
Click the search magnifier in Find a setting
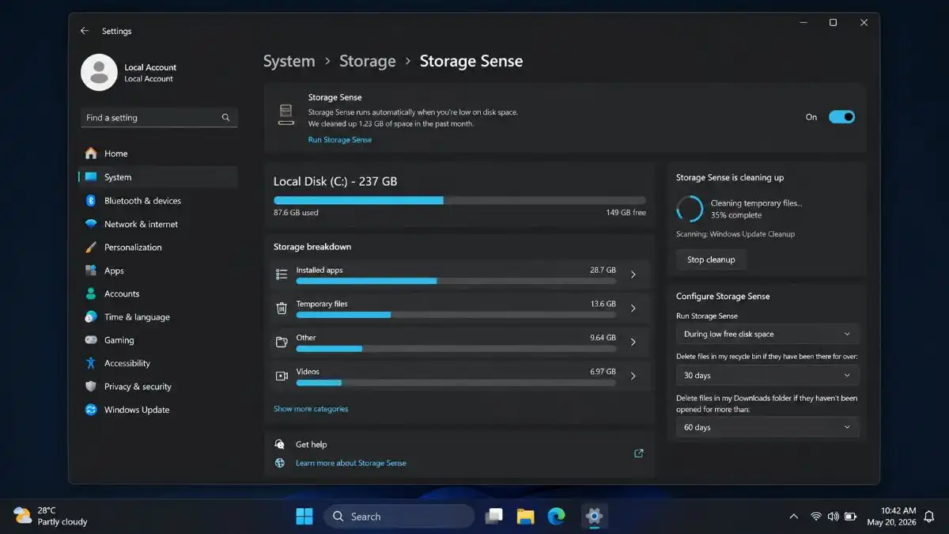225,117
